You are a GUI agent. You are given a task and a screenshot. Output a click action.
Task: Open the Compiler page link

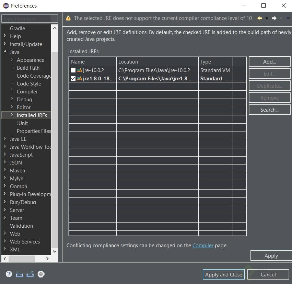(x=203, y=246)
